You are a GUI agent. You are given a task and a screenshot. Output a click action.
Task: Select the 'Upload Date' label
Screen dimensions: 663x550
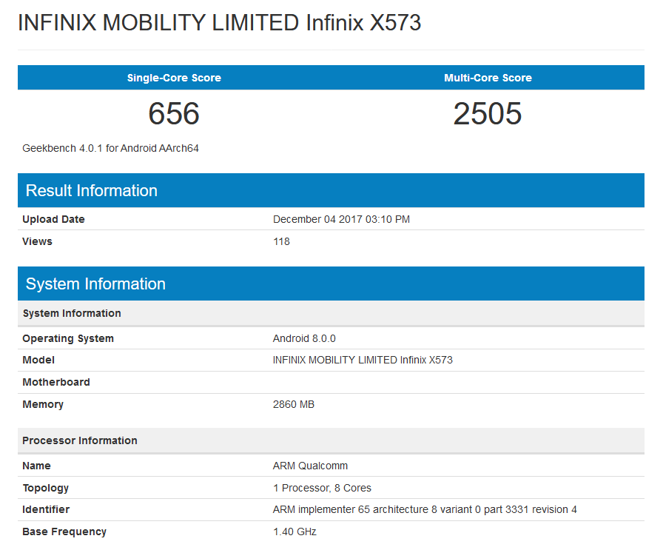(53, 219)
